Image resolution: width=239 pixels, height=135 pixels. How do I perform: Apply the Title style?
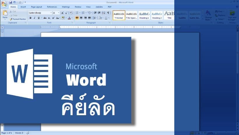coord(169,15)
